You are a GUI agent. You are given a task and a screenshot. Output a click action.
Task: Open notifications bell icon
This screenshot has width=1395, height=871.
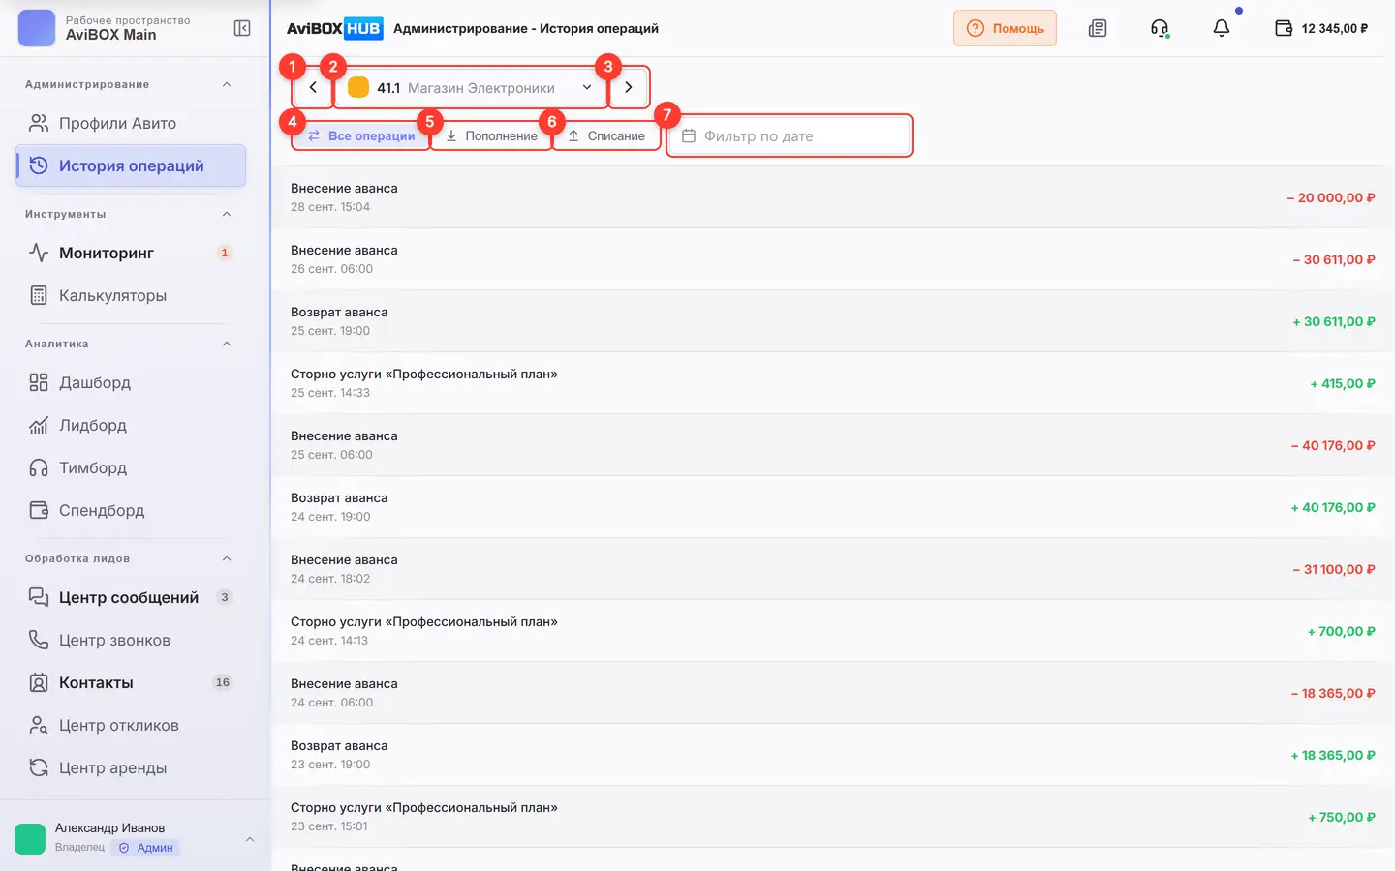pos(1222,28)
